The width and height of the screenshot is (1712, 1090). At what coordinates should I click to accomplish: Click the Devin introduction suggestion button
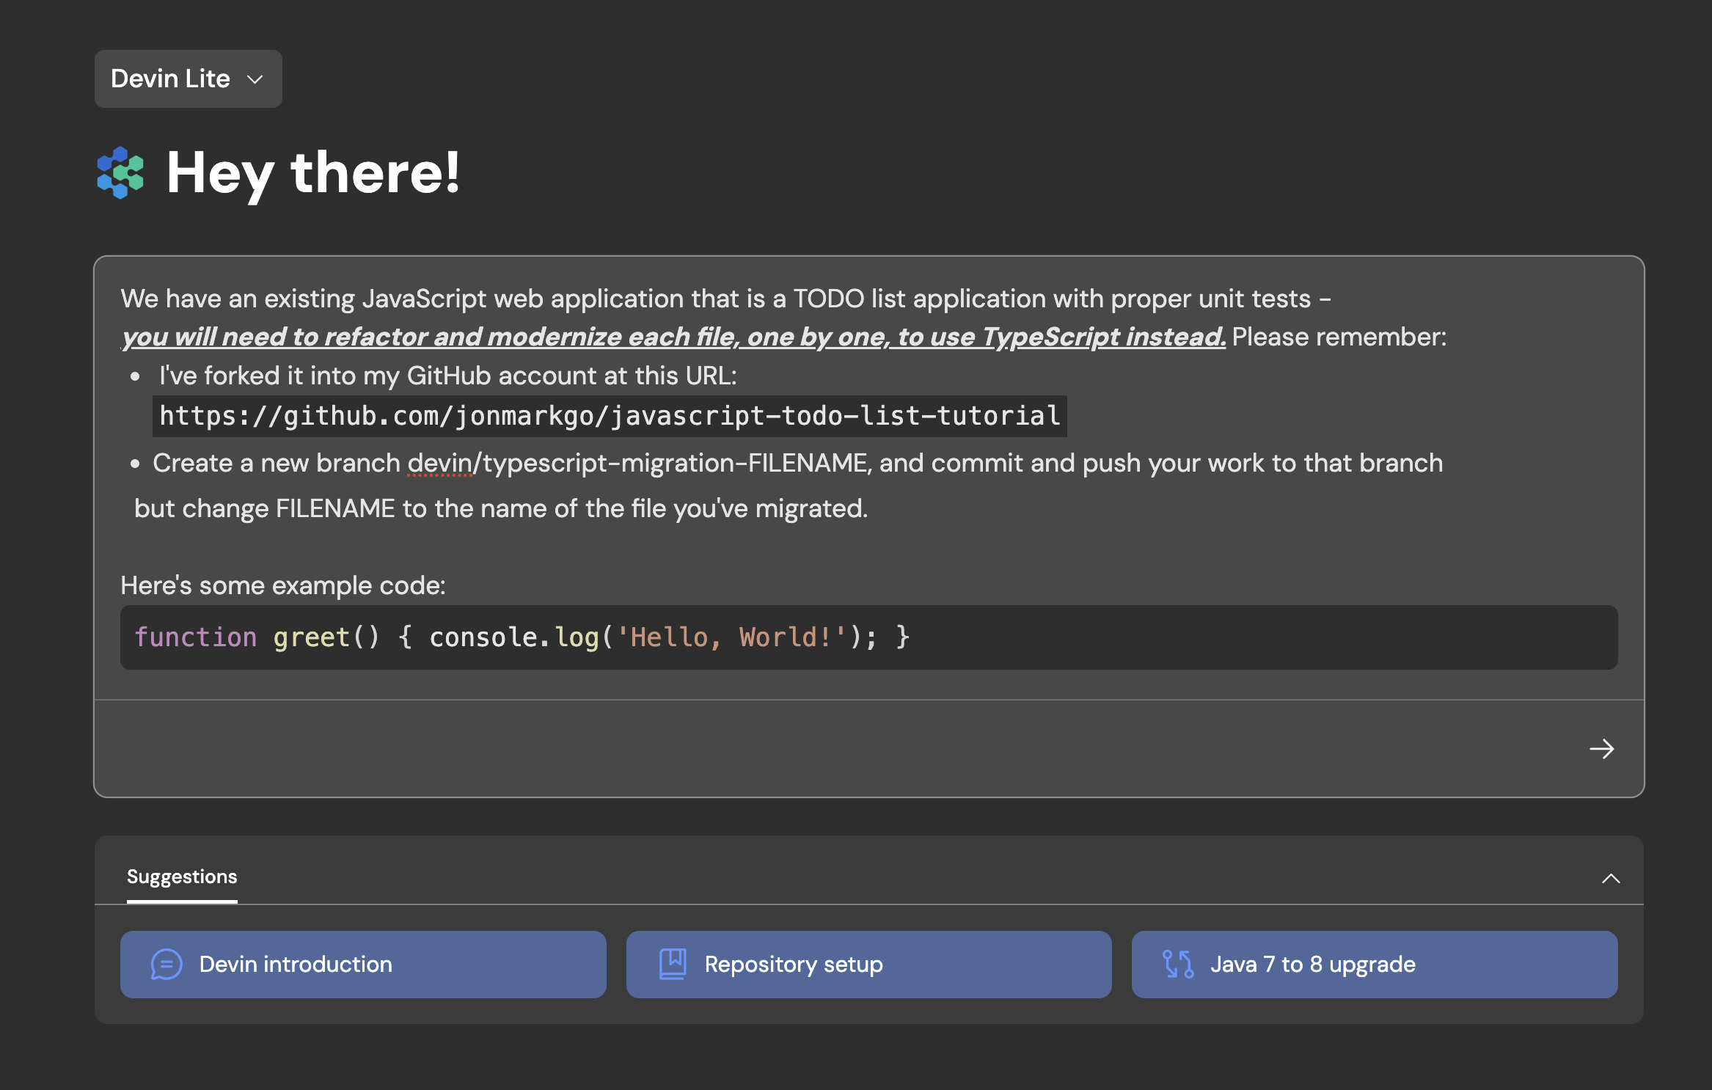363,964
